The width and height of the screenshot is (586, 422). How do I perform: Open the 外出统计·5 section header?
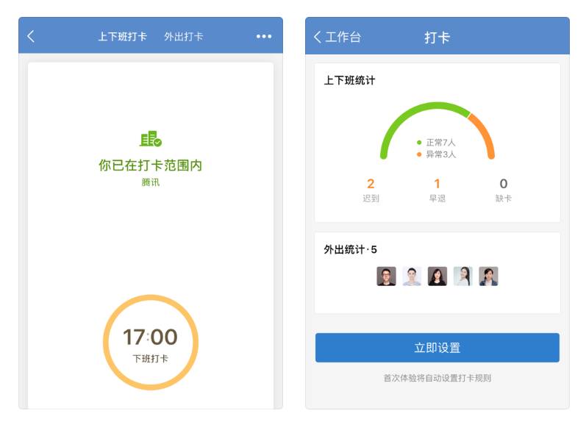(350, 249)
